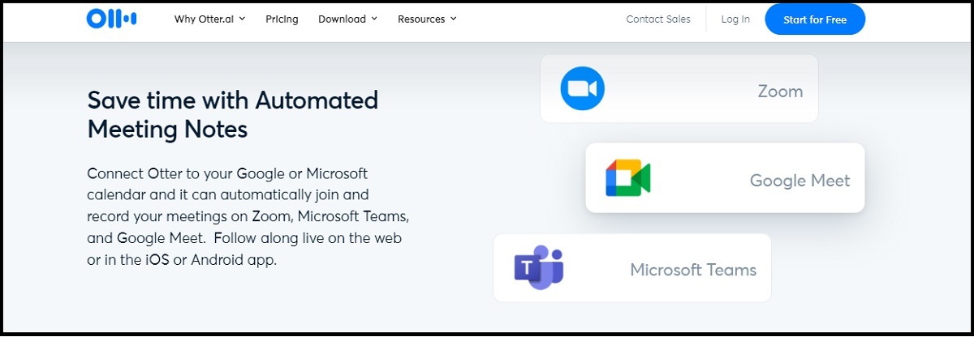Open the Download menu
974x337 pixels.
pos(342,19)
